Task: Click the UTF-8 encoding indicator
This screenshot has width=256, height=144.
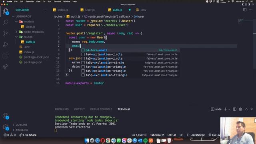Action: 172,135
